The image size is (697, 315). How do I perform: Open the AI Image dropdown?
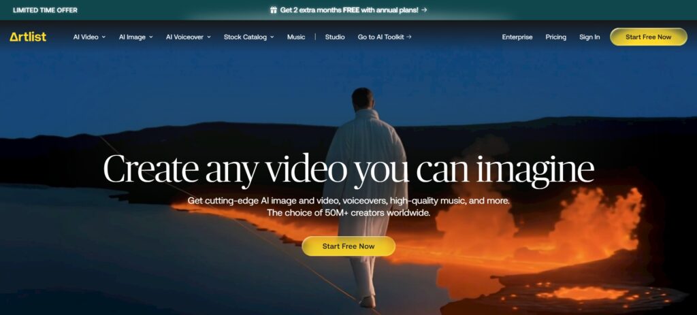(135, 37)
